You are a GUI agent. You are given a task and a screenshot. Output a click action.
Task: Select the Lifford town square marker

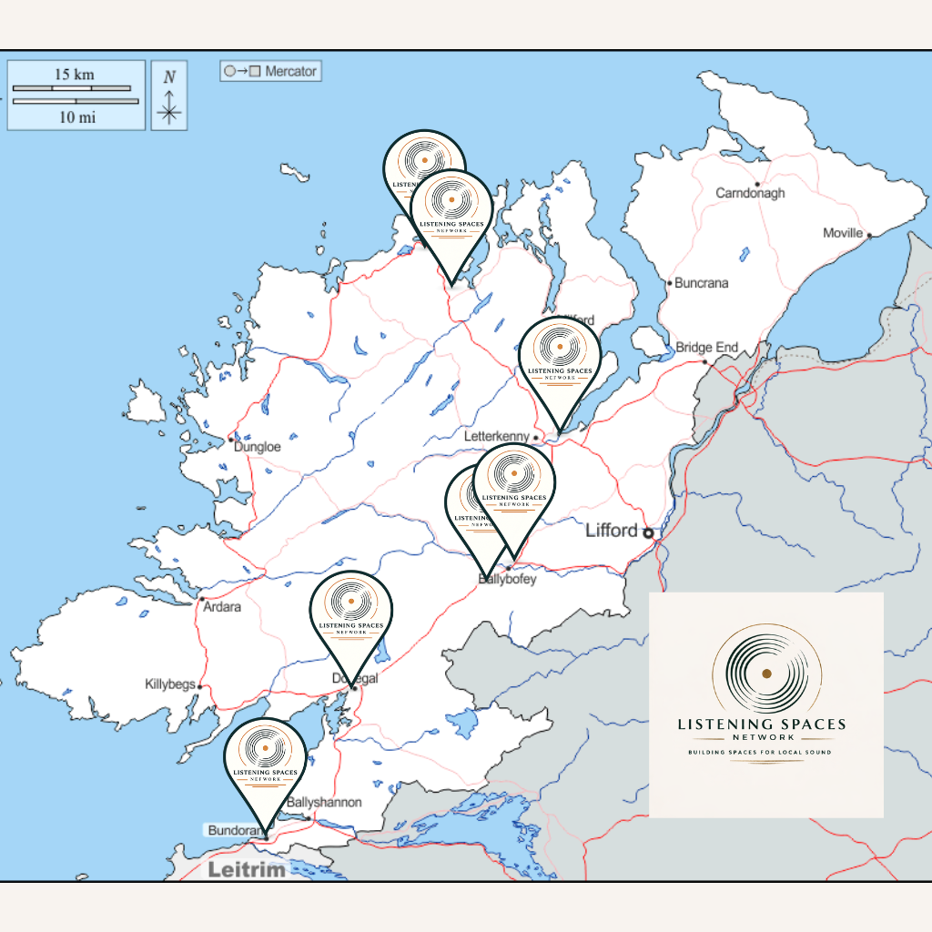[647, 532]
